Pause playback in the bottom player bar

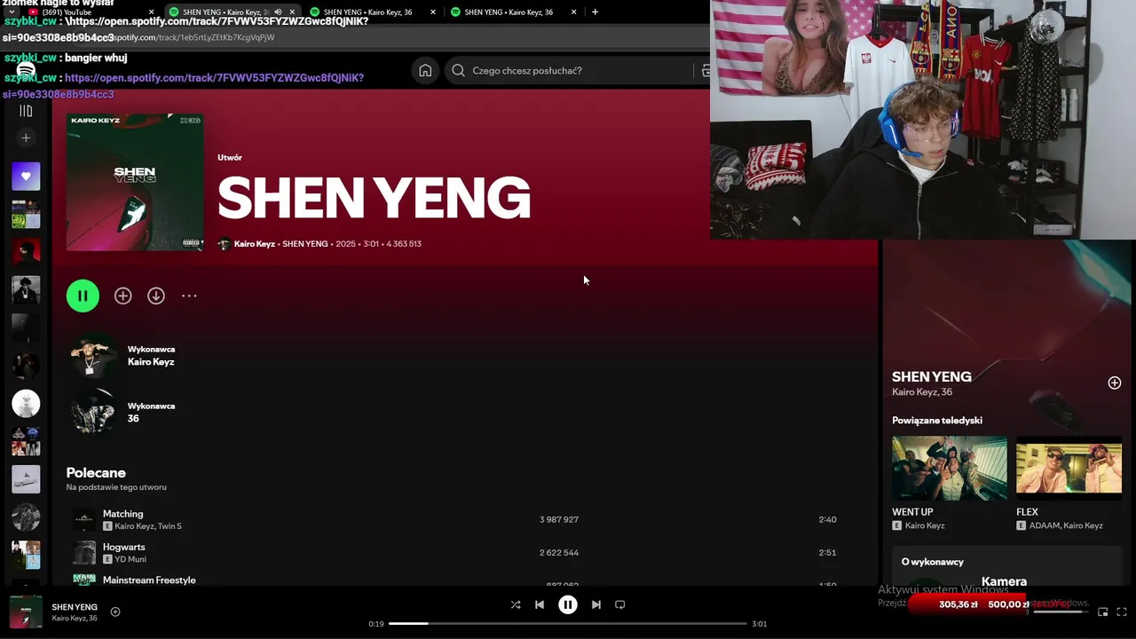pyautogui.click(x=568, y=604)
